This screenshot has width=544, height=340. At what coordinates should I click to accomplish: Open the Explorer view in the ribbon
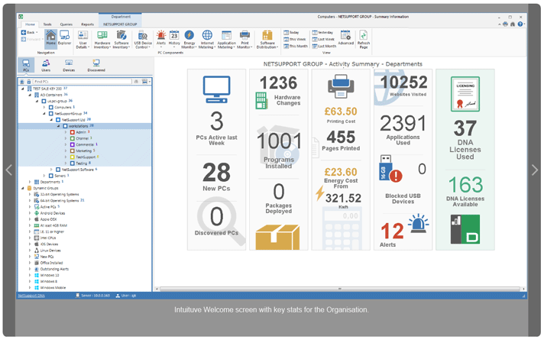pos(64,37)
